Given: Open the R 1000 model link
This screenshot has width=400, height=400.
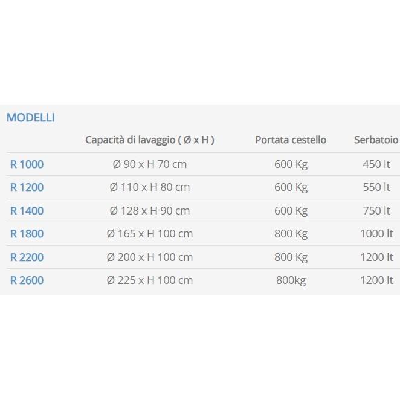Looking at the screenshot, I should point(27,164).
